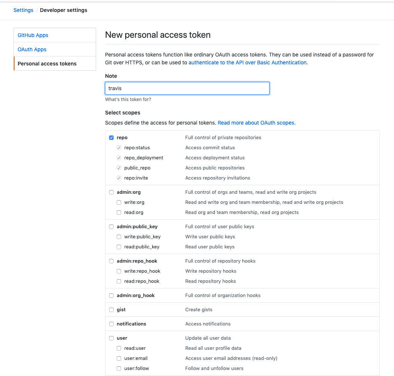Focus the Note text field

click(187, 88)
